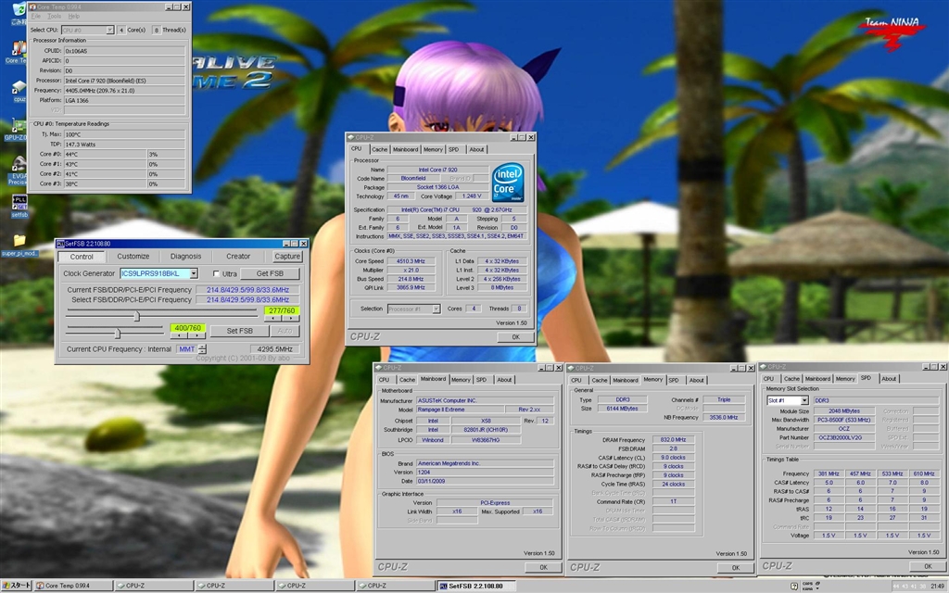
Task: Increase the 400/760 value with right arrow
Action: 196,335
